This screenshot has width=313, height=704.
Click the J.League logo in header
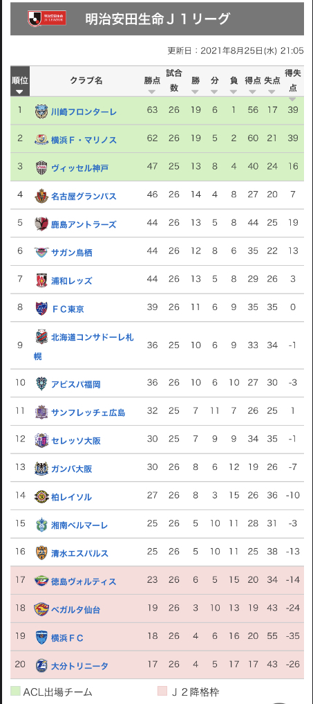coord(46,19)
